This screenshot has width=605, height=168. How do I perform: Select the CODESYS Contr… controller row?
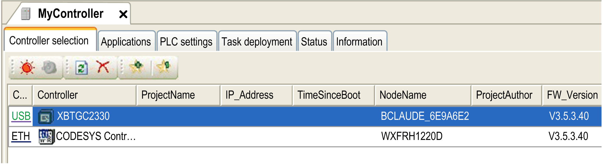point(305,137)
